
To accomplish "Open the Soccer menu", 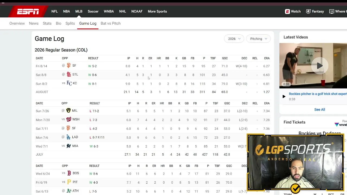I will 93,11.
